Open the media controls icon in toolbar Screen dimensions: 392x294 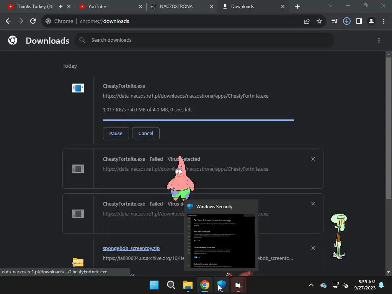(x=334, y=21)
